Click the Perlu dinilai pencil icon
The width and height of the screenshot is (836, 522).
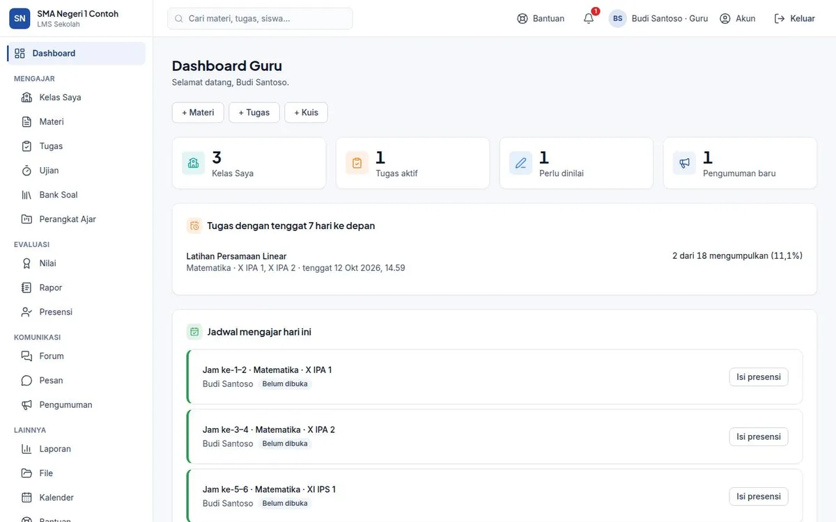point(521,163)
